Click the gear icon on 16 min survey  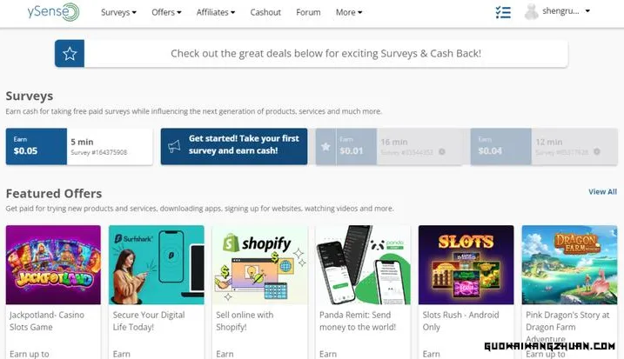pyautogui.click(x=442, y=151)
